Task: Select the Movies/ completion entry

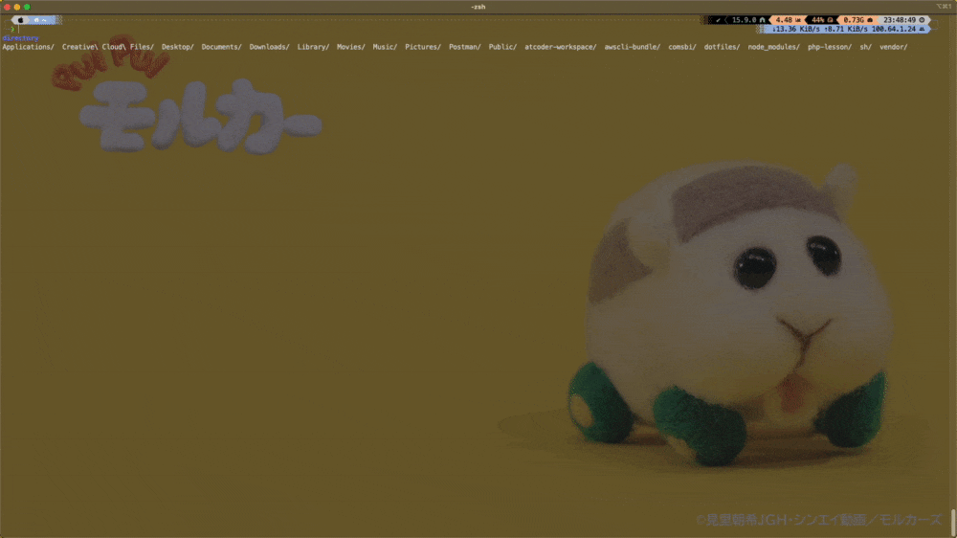Action: coord(351,46)
